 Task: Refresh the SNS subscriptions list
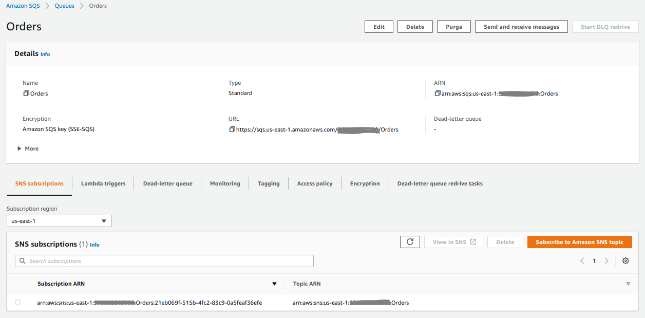410,242
